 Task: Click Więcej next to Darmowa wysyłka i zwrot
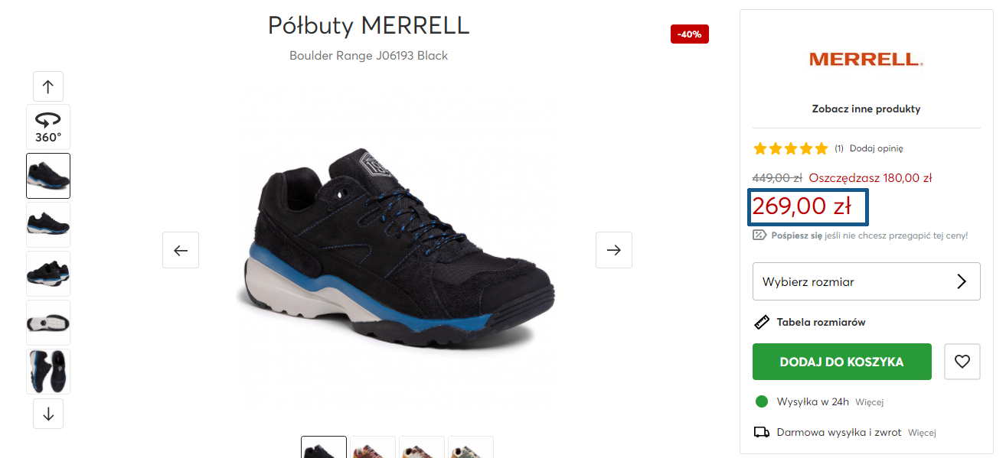(x=922, y=432)
